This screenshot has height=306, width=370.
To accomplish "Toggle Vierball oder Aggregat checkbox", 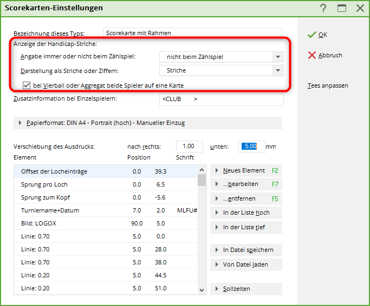I will (x=26, y=85).
